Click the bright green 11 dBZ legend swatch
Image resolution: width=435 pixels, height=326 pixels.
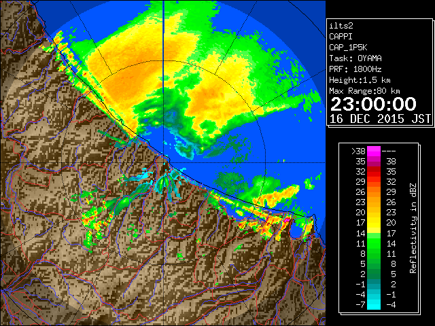click(374, 243)
